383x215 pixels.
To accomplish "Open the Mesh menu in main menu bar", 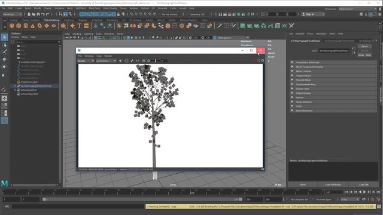I will (70, 8).
